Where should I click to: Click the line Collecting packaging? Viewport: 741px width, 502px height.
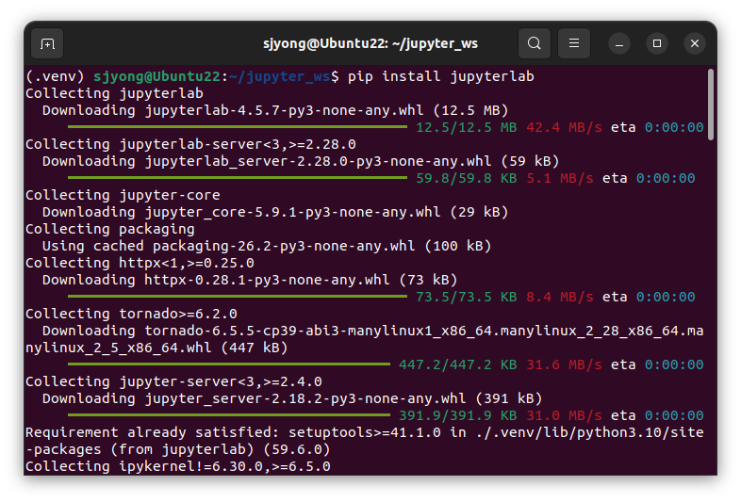(x=110, y=229)
